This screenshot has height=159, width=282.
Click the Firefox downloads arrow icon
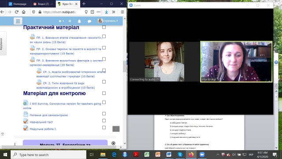107,12
